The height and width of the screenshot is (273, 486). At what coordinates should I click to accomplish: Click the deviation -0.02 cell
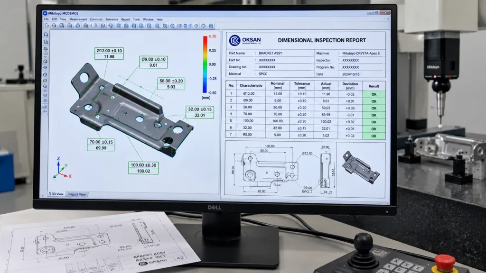[350, 94]
